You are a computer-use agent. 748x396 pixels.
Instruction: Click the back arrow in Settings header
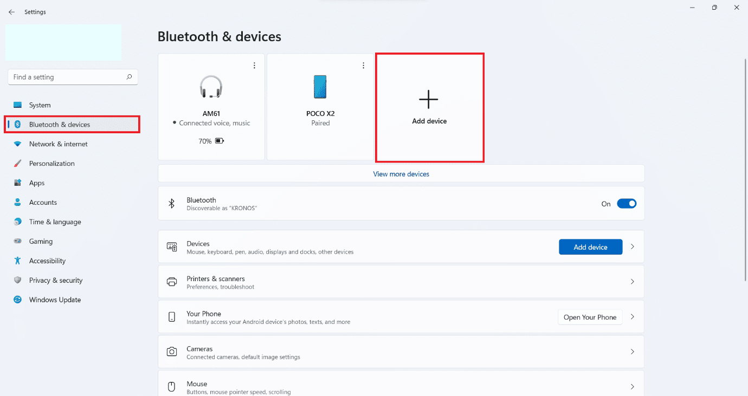click(11, 12)
